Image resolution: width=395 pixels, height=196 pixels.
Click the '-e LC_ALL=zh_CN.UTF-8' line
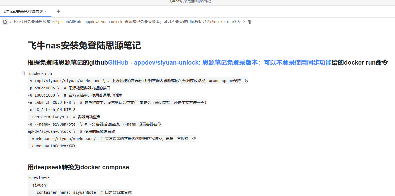52,110
